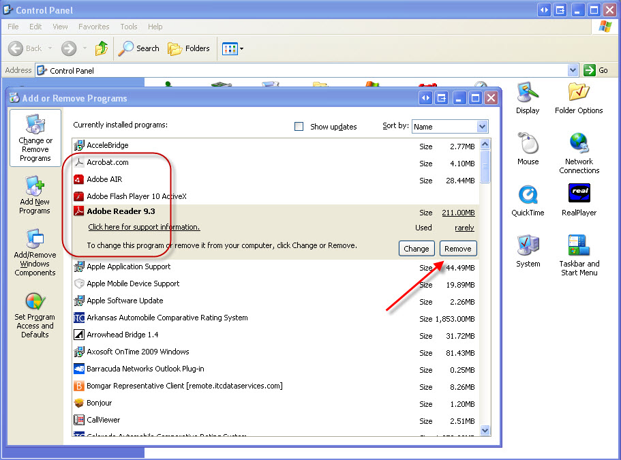The height and width of the screenshot is (460, 621).
Task: Open the System icon
Action: click(528, 251)
